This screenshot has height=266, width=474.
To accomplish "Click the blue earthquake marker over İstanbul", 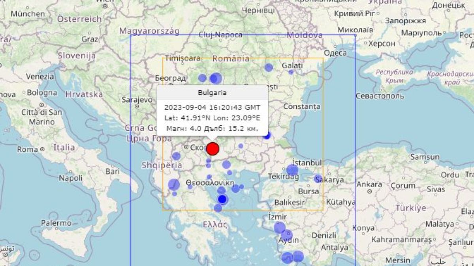I will [x=292, y=170].
